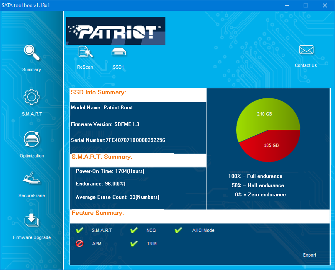
Task: Minimize the SATA tool box window
Action: [287, 5]
